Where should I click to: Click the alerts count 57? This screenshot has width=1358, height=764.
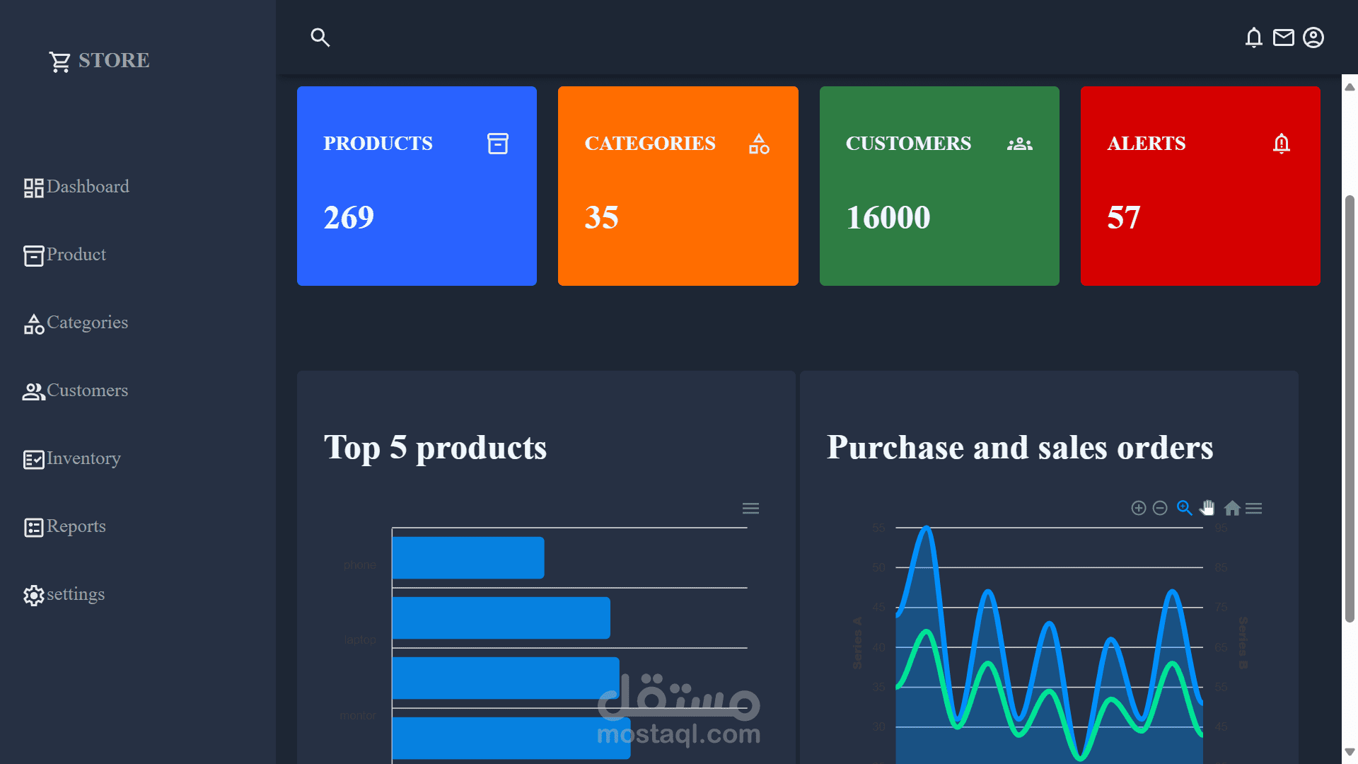1124,218
